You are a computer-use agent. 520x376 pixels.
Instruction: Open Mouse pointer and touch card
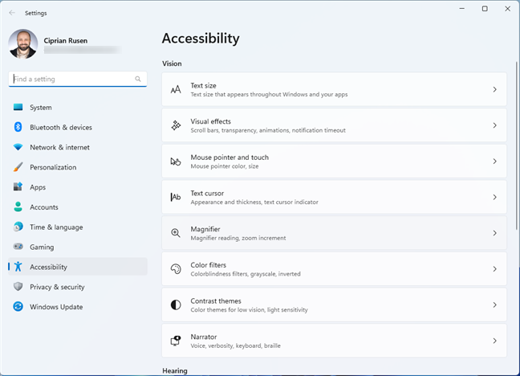tap(334, 161)
